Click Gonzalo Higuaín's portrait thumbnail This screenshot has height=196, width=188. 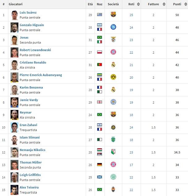[x=14, y=27]
